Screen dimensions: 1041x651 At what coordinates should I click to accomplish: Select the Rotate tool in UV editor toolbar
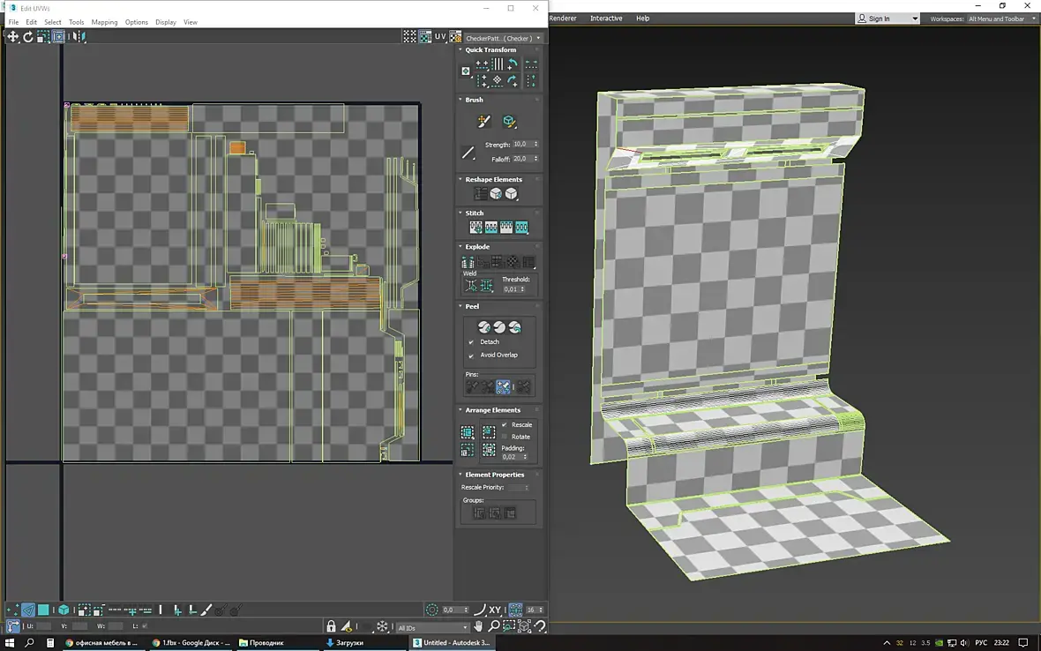pos(27,37)
